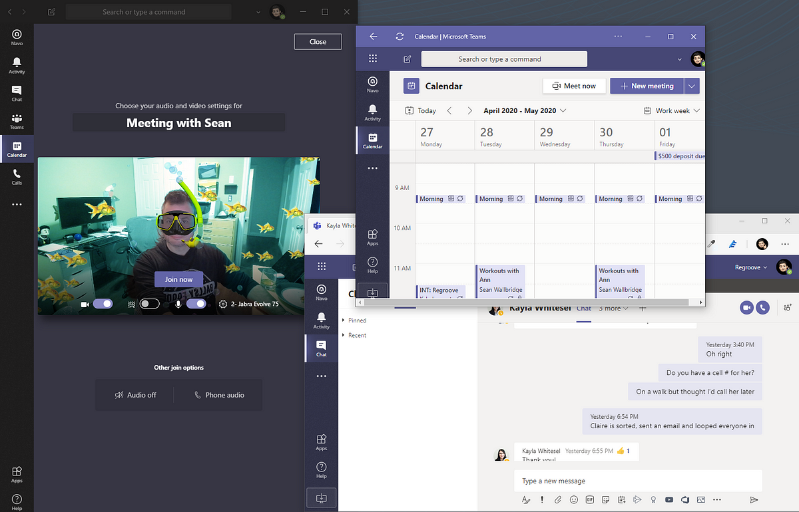Open YouTube app in compose bar
The image size is (799, 512).
click(x=669, y=499)
